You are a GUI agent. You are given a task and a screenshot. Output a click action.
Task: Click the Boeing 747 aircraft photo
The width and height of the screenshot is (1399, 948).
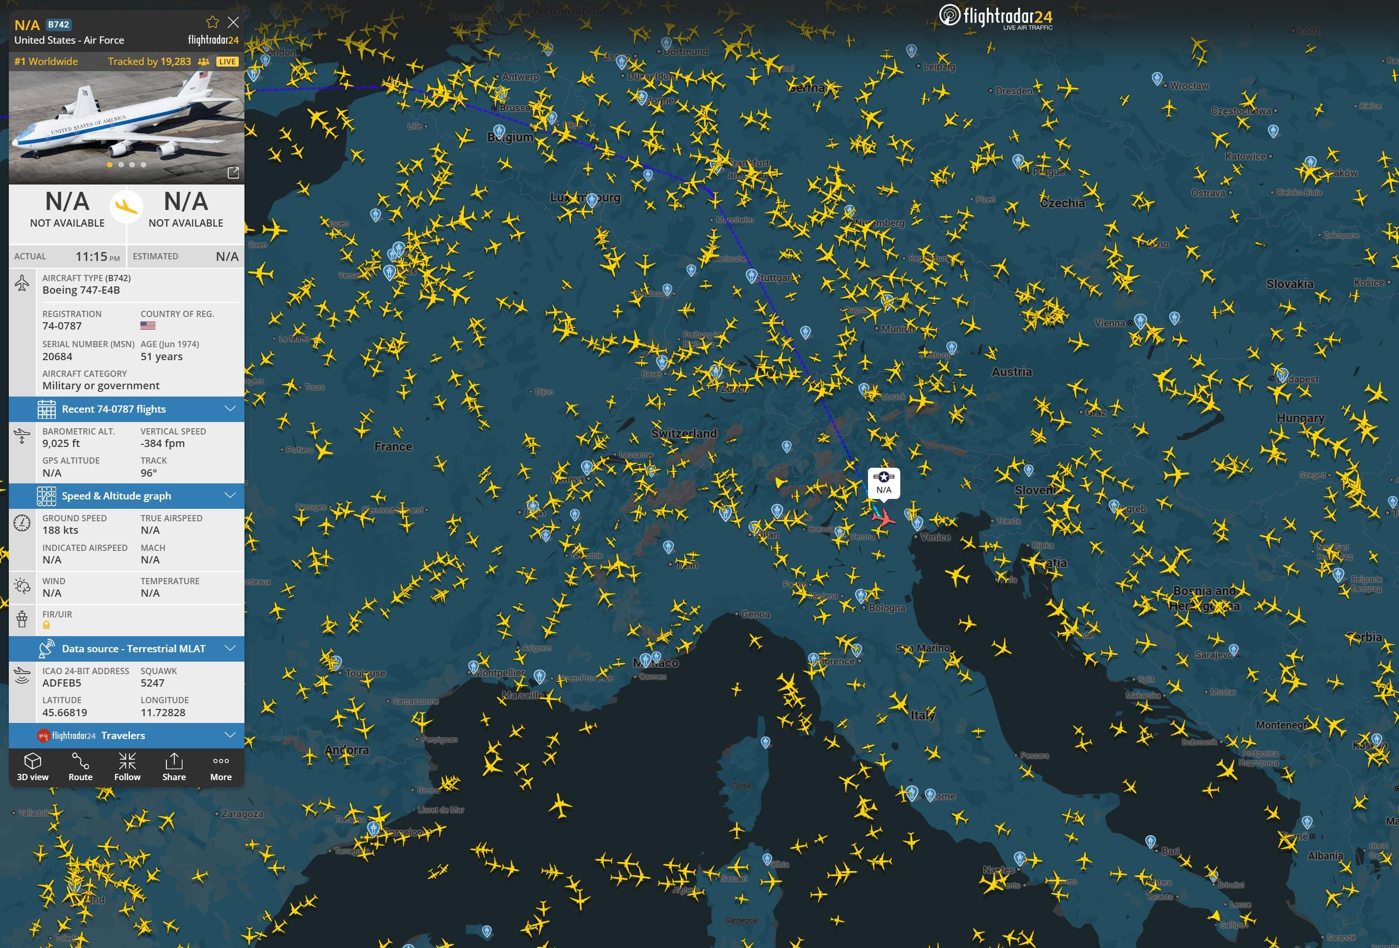pyautogui.click(x=126, y=120)
